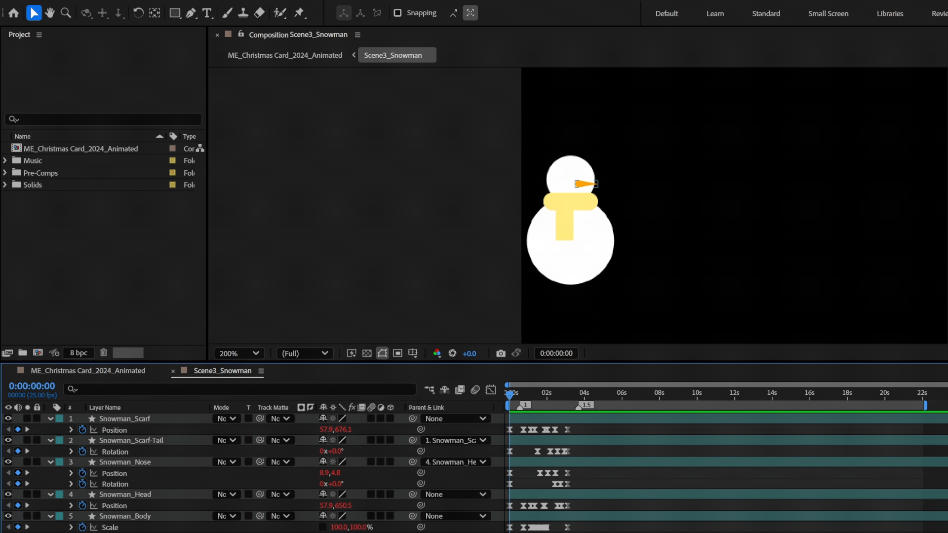This screenshot has height=533, width=948.
Task: Select the Pen tool
Action: (x=191, y=13)
